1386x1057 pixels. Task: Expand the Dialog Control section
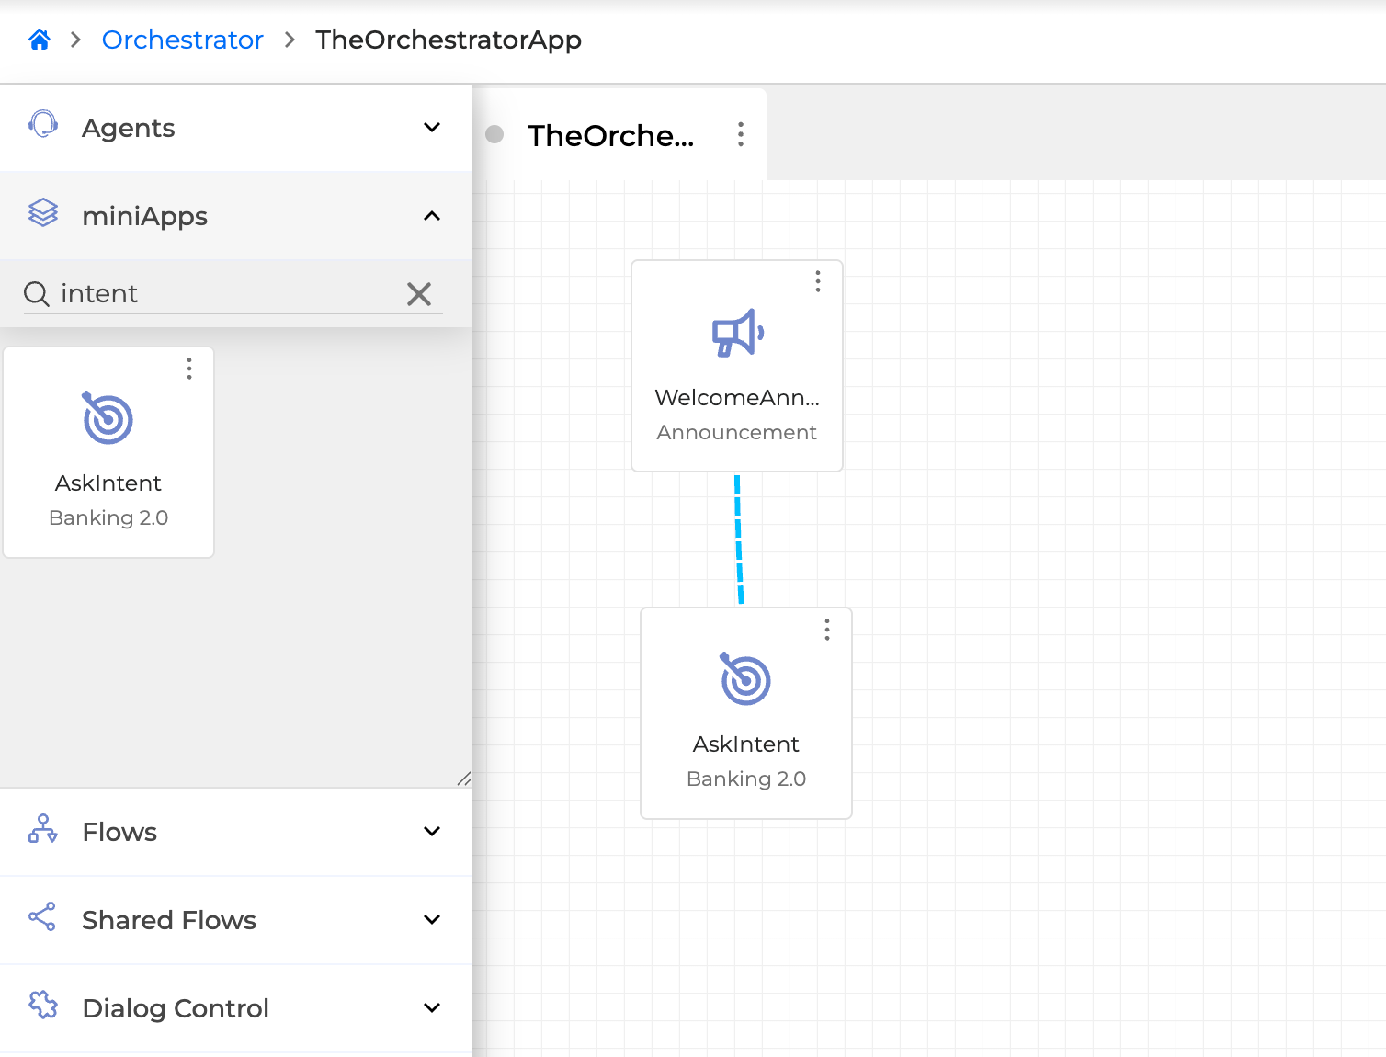click(431, 1008)
